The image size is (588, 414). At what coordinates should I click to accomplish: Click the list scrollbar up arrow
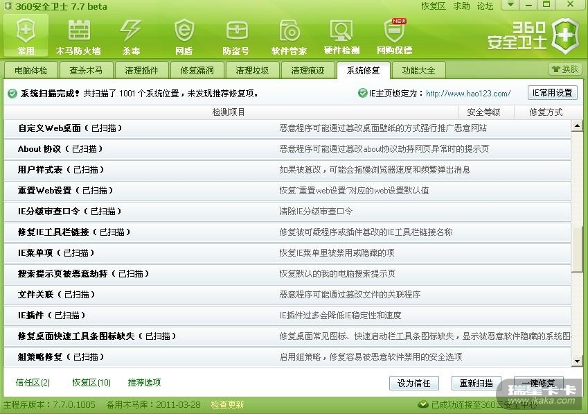577,126
